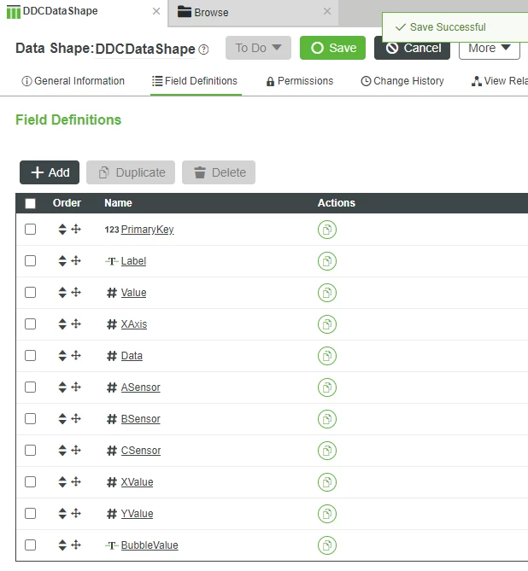Screen dimensions: 528x571
Task: Open the Change History tab
Action: point(402,81)
